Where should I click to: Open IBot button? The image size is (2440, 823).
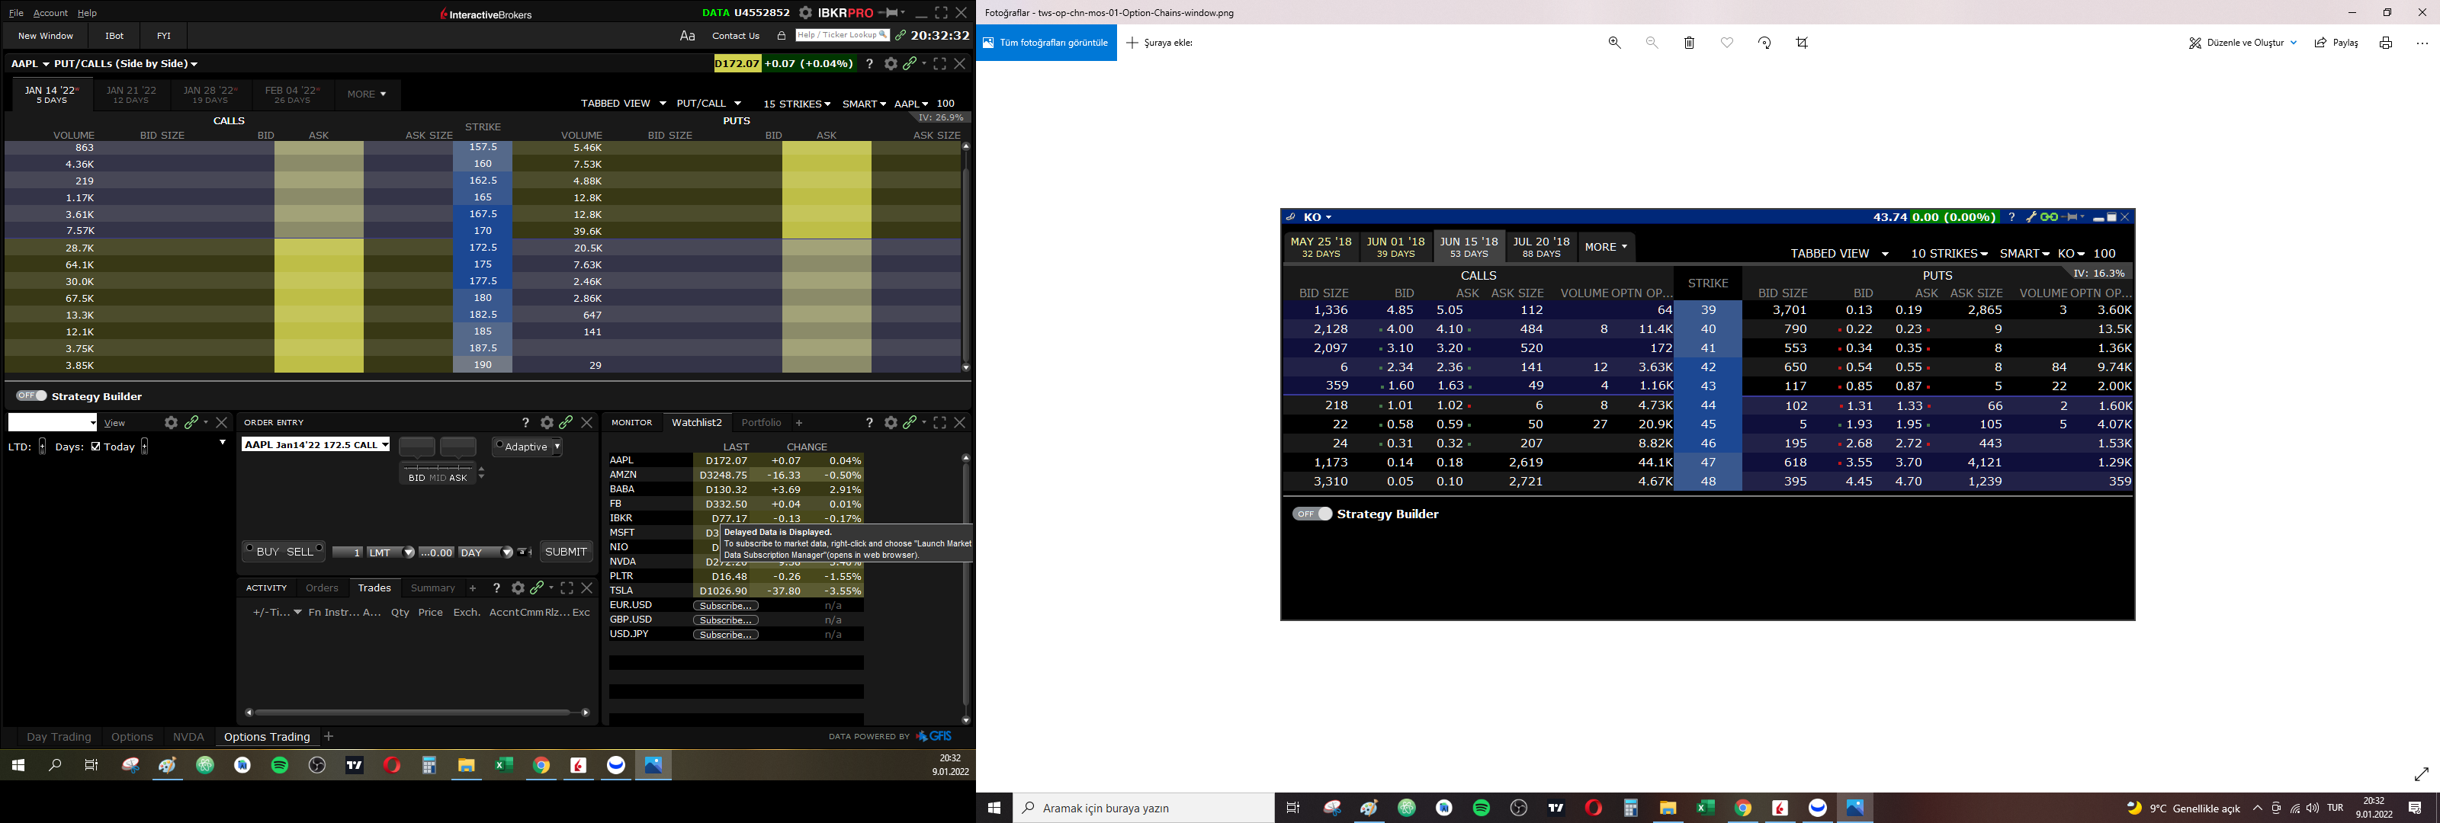pos(114,36)
